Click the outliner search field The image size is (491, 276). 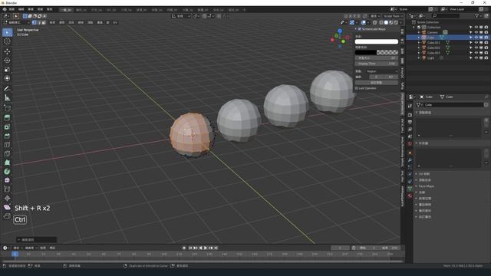click(446, 15)
